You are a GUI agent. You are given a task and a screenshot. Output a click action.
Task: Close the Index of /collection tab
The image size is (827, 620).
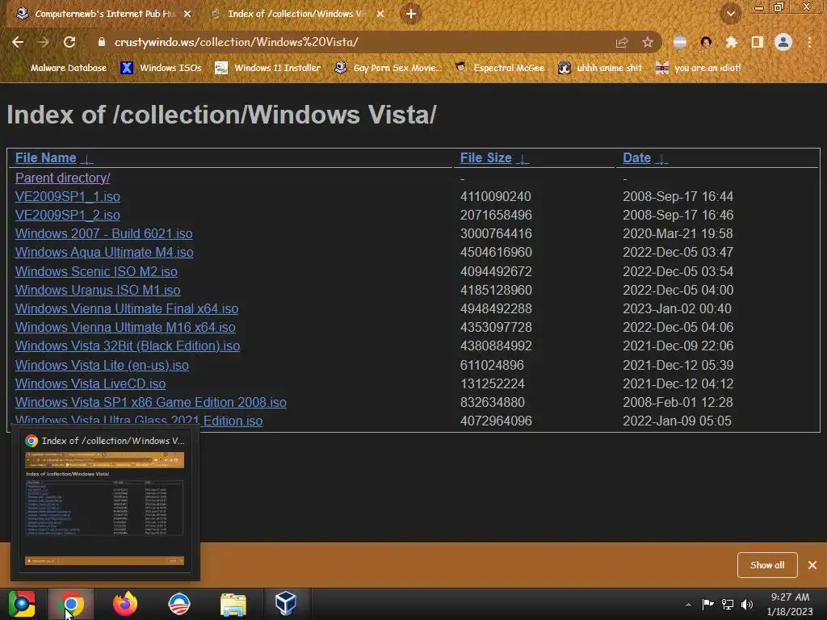(x=380, y=14)
